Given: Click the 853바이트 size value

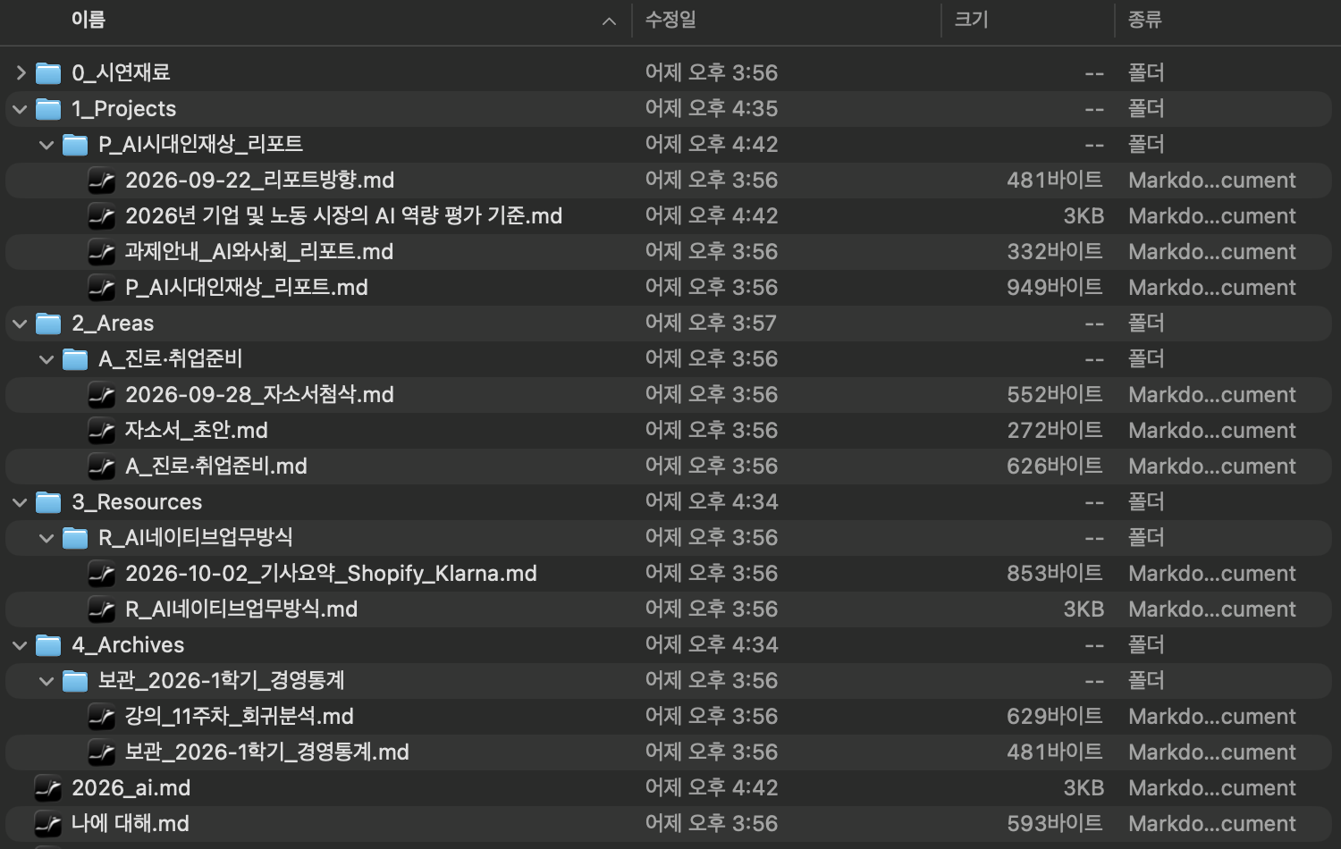Looking at the screenshot, I should click(x=1055, y=574).
